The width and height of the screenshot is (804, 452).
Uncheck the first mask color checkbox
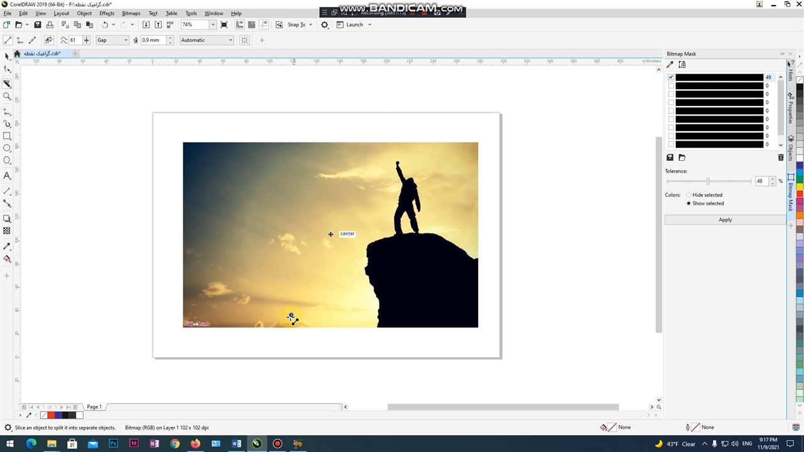(x=671, y=77)
